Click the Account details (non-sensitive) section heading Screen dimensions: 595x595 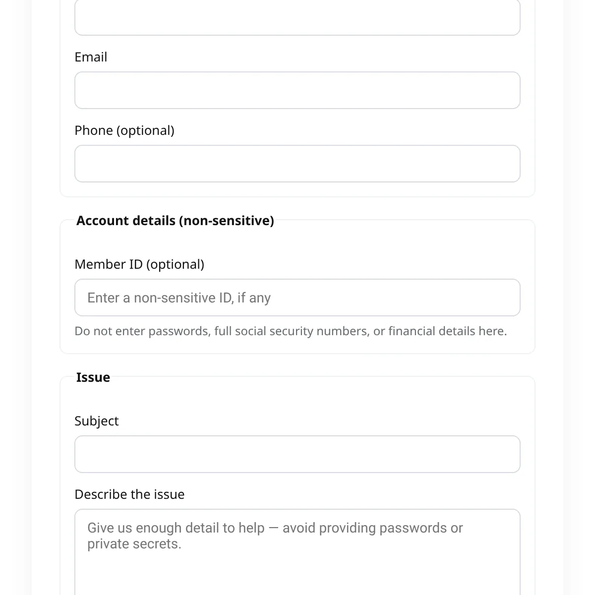176,220
